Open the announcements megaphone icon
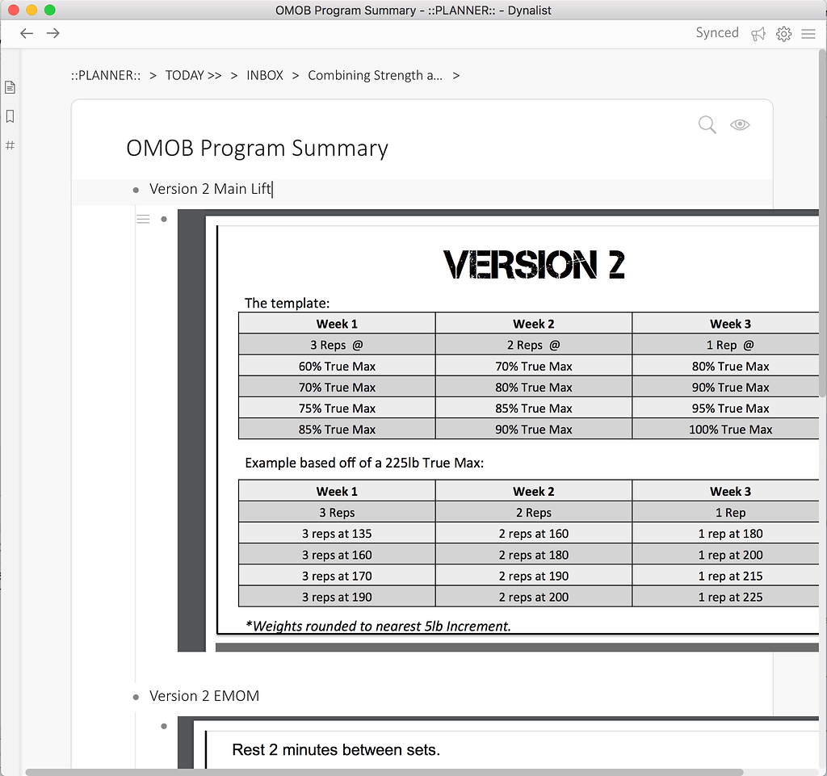This screenshot has height=776, width=827. pos(758,34)
